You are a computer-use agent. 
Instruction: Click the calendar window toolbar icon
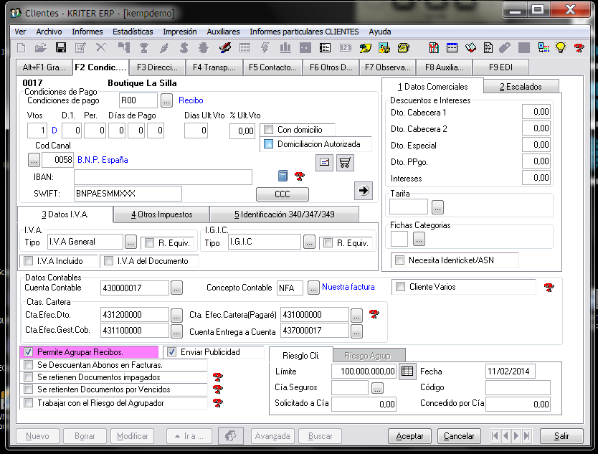click(452, 47)
